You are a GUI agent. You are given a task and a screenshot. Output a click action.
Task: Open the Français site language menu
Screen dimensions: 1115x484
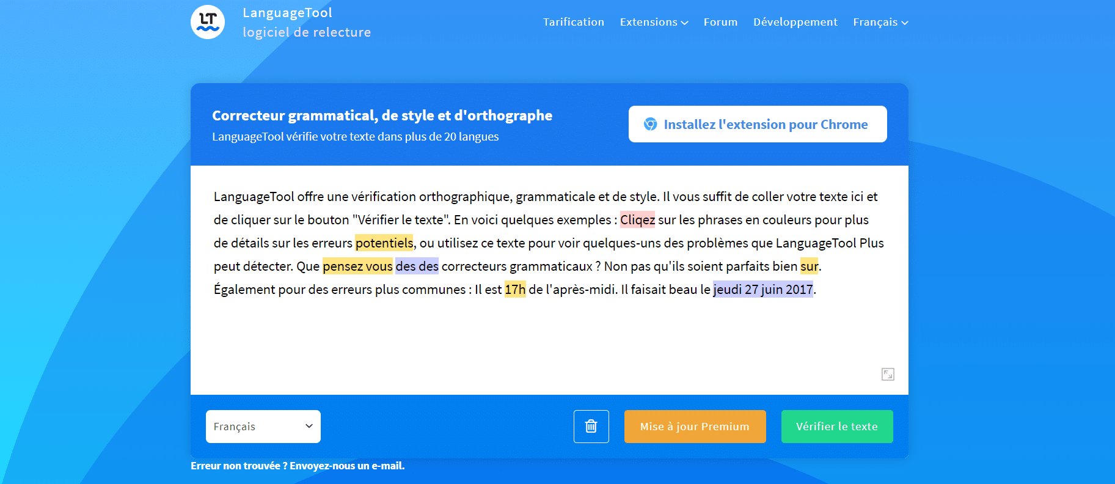point(880,22)
